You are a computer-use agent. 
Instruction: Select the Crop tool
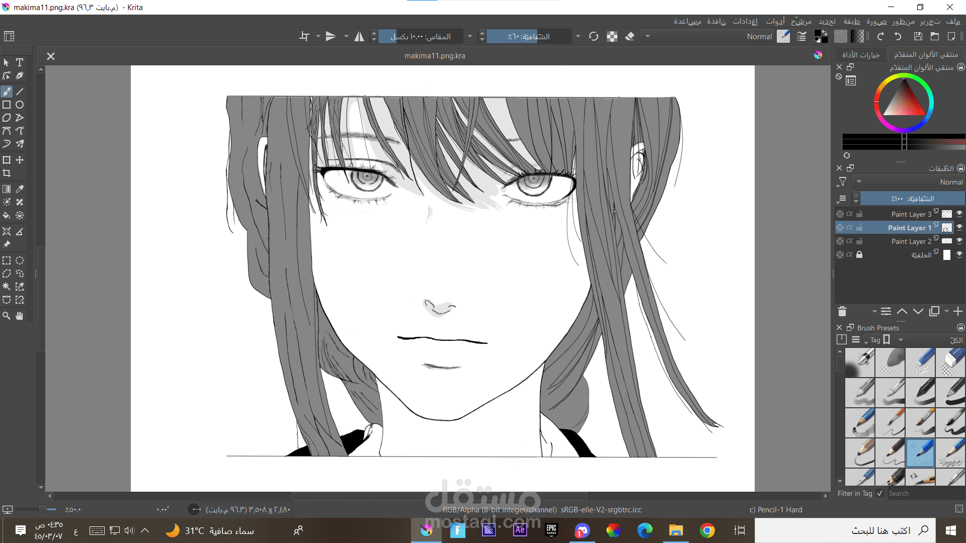pos(7,172)
